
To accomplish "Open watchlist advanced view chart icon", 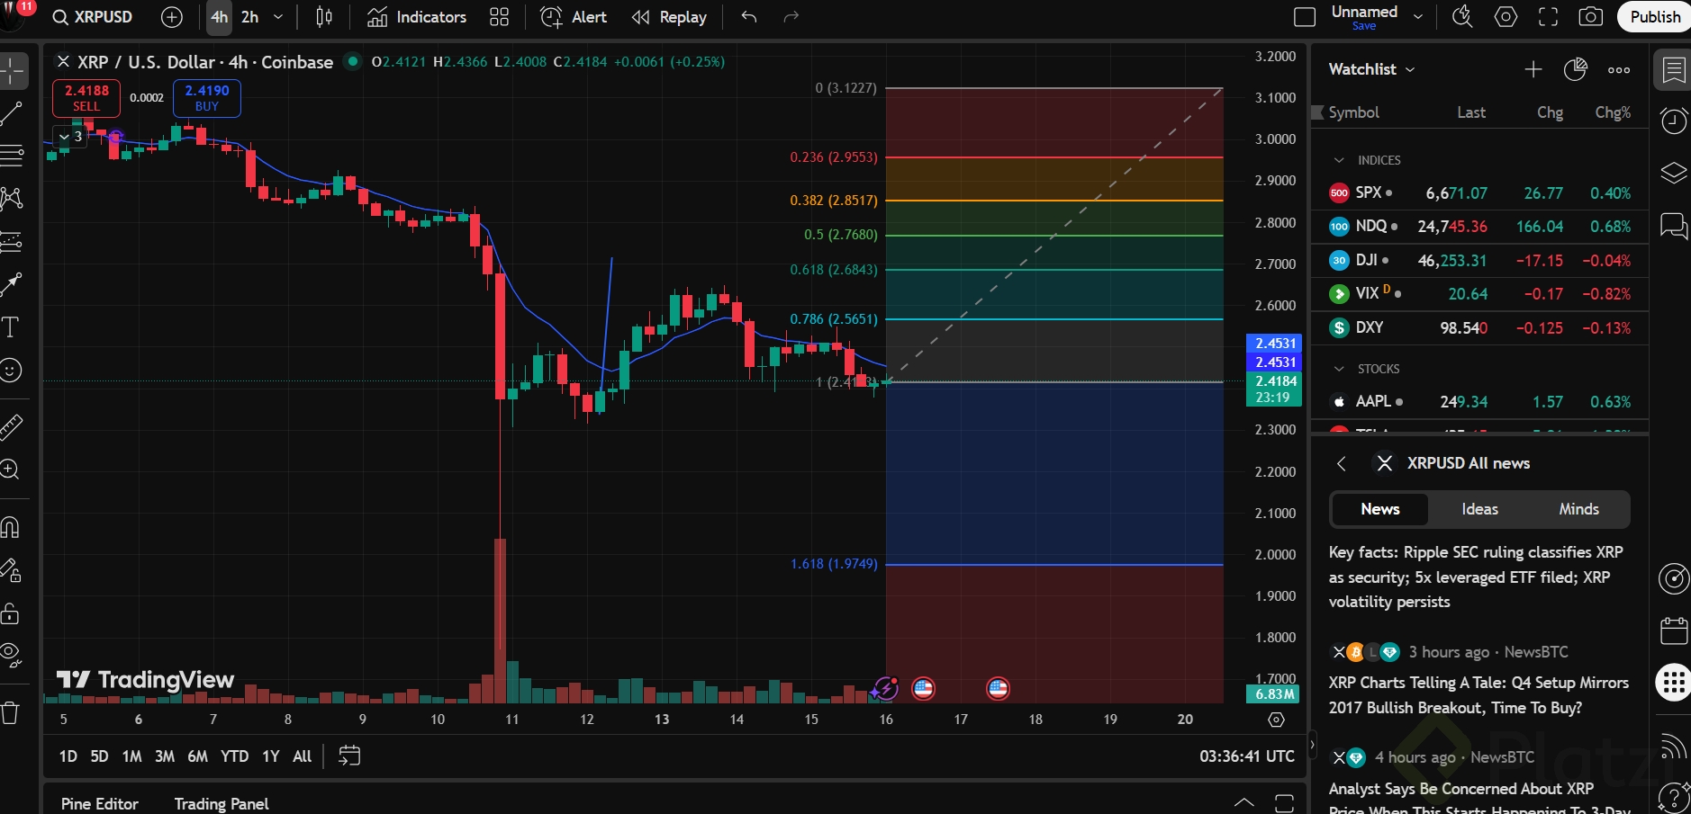I will point(1576,69).
